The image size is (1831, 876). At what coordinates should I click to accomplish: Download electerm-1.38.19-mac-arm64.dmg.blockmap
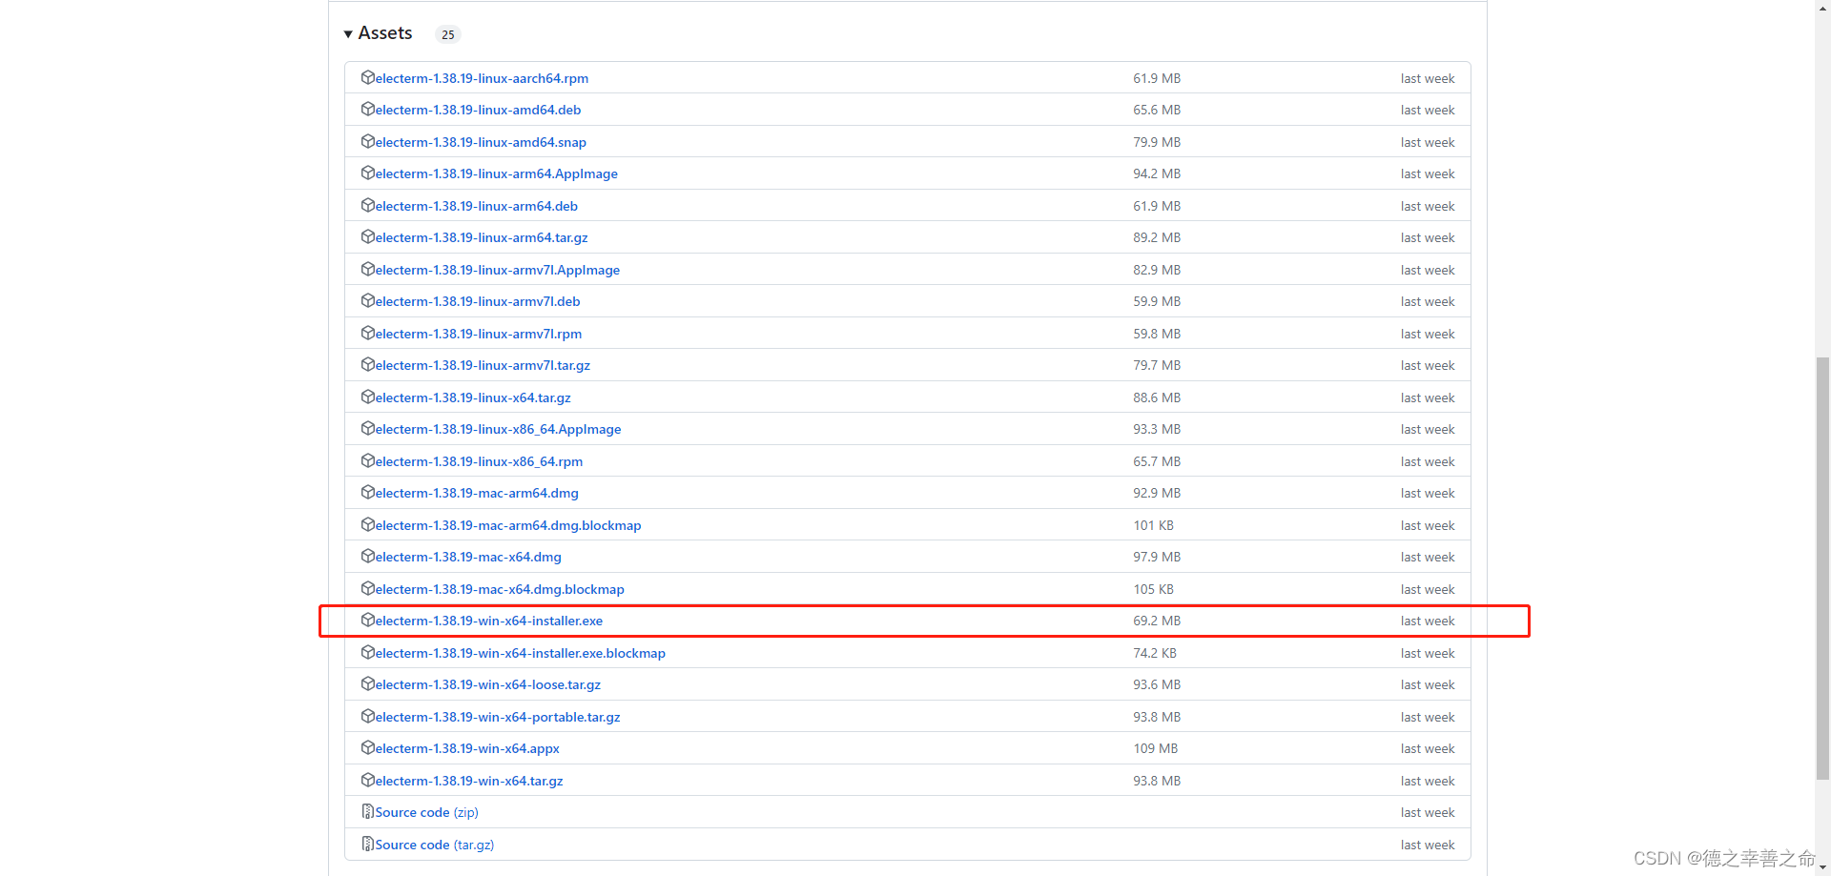coord(508,525)
